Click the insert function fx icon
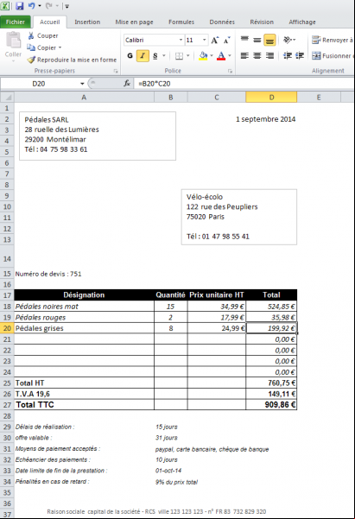 [127, 84]
